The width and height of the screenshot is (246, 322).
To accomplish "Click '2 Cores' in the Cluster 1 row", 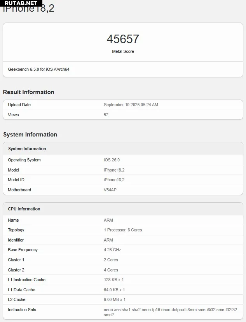I will pyautogui.click(x=111, y=260).
